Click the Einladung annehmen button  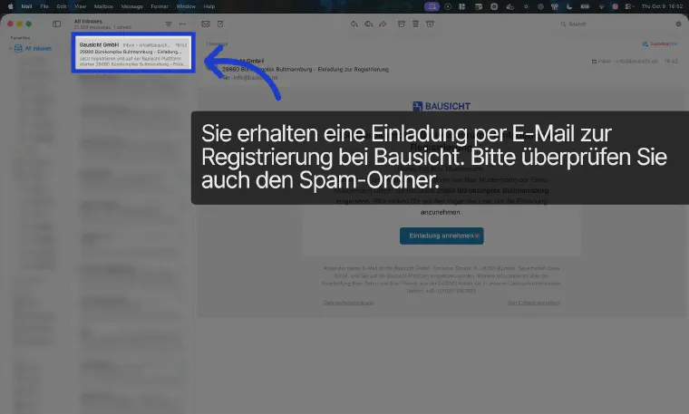click(442, 236)
